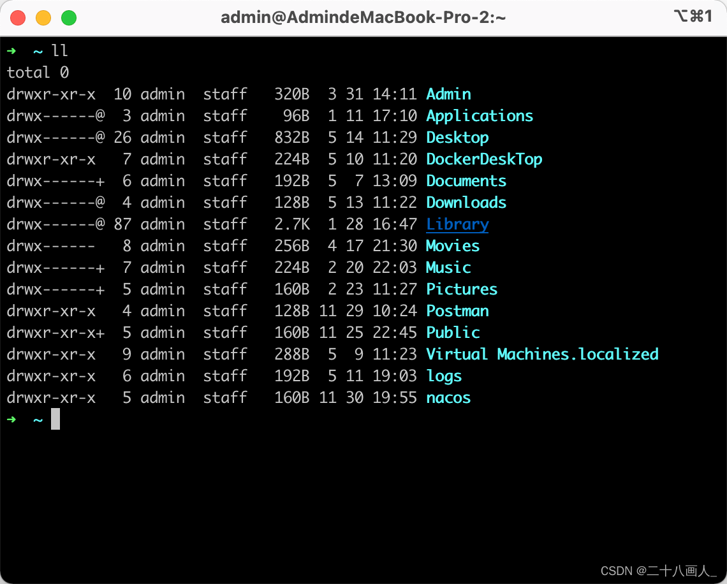Click the Movies directory name
The image size is (727, 584).
click(453, 245)
